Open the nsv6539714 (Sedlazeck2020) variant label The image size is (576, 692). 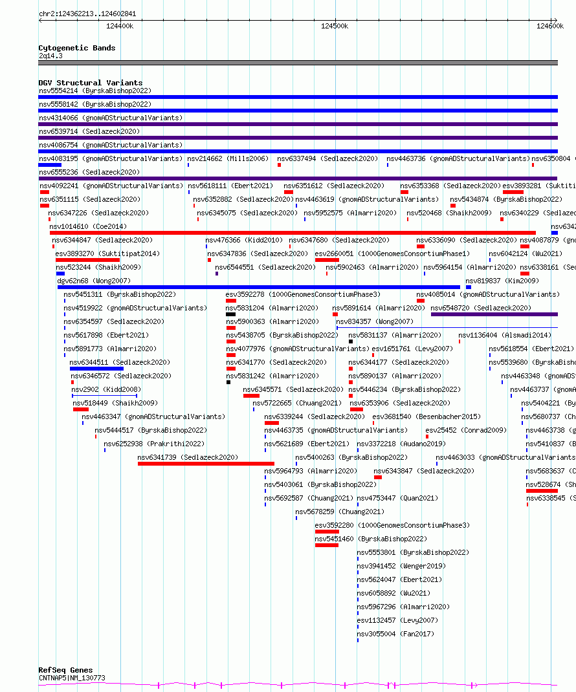click(89, 131)
